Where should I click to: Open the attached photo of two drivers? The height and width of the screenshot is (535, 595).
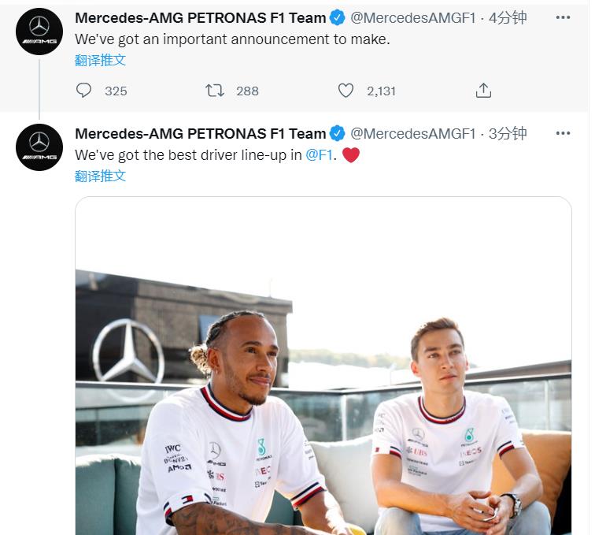click(x=323, y=366)
